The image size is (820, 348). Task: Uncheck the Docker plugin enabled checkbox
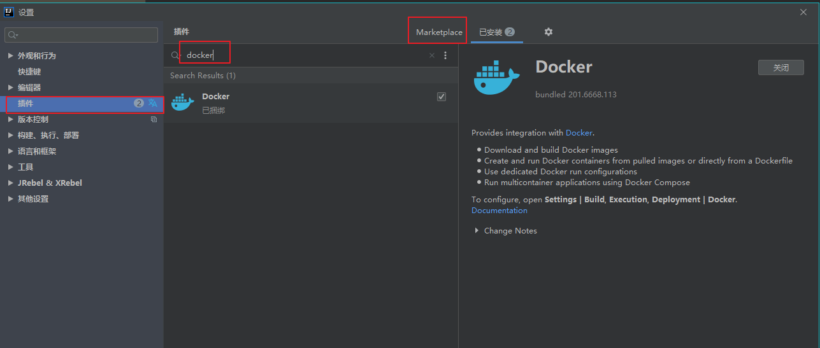click(442, 97)
